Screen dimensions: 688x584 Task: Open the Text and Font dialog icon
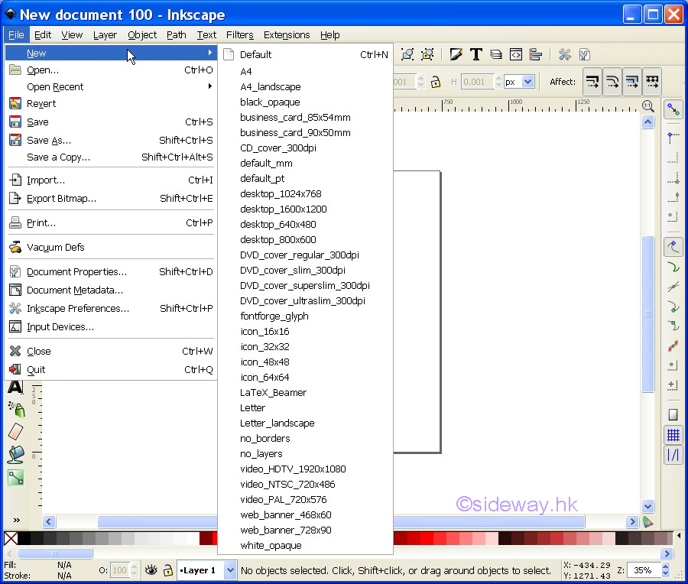(x=476, y=54)
